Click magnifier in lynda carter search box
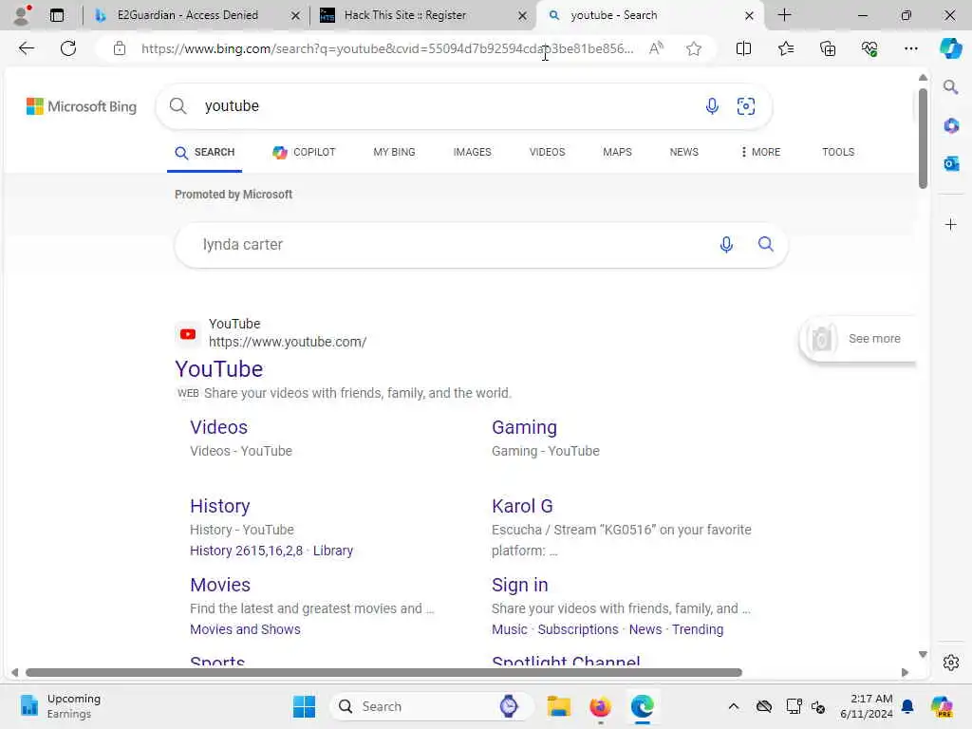The width and height of the screenshot is (972, 729). pyautogui.click(x=766, y=244)
